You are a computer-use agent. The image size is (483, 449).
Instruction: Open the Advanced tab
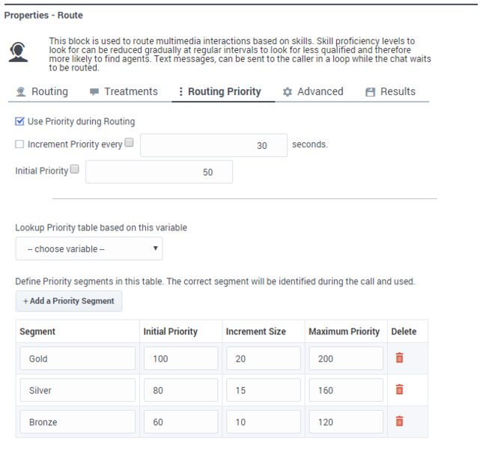pos(313,92)
